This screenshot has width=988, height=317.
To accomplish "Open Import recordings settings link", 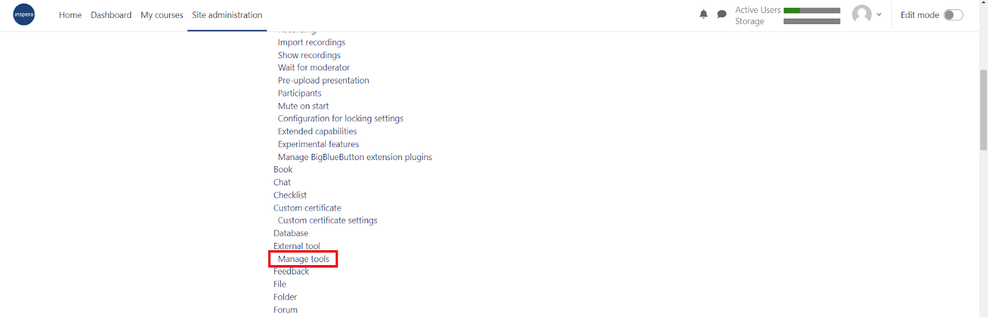I will (311, 42).
